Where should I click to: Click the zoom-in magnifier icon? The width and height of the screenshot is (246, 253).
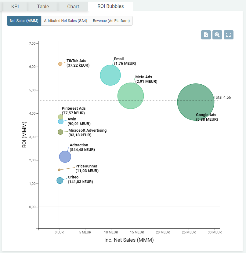point(217,35)
